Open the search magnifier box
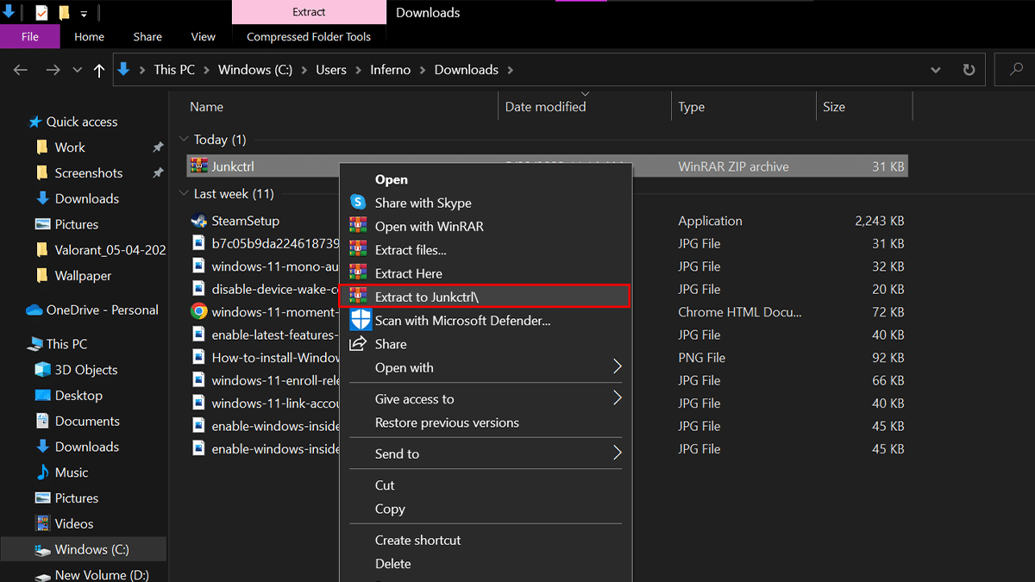 (x=1015, y=70)
